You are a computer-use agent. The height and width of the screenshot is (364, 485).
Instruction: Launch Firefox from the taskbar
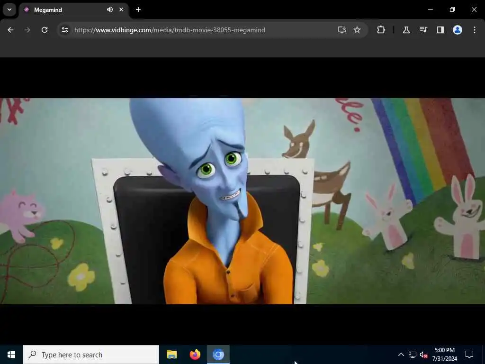pos(195,355)
